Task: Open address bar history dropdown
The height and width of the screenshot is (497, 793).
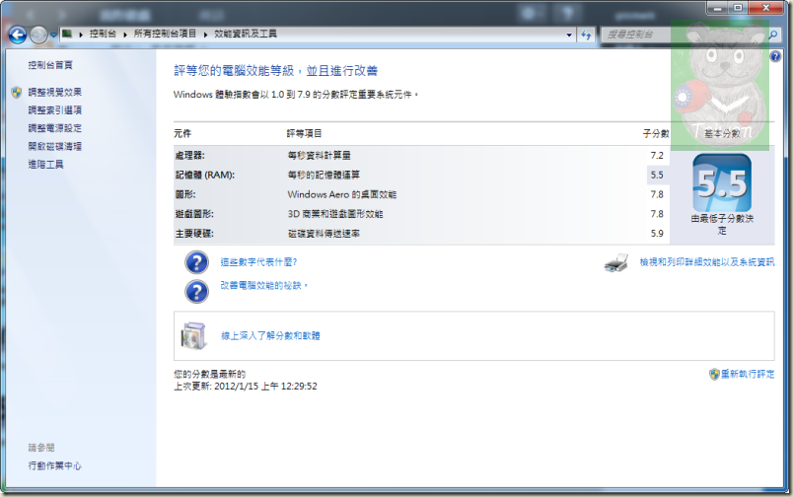Action: click(569, 35)
